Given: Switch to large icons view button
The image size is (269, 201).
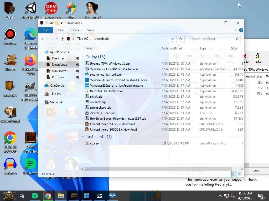Looking at the screenshot, I should (x=240, y=174).
